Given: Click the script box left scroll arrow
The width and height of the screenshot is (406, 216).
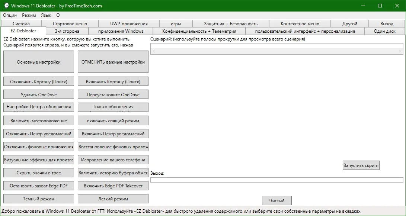Looking at the screenshot, I should (x=154, y=51).
